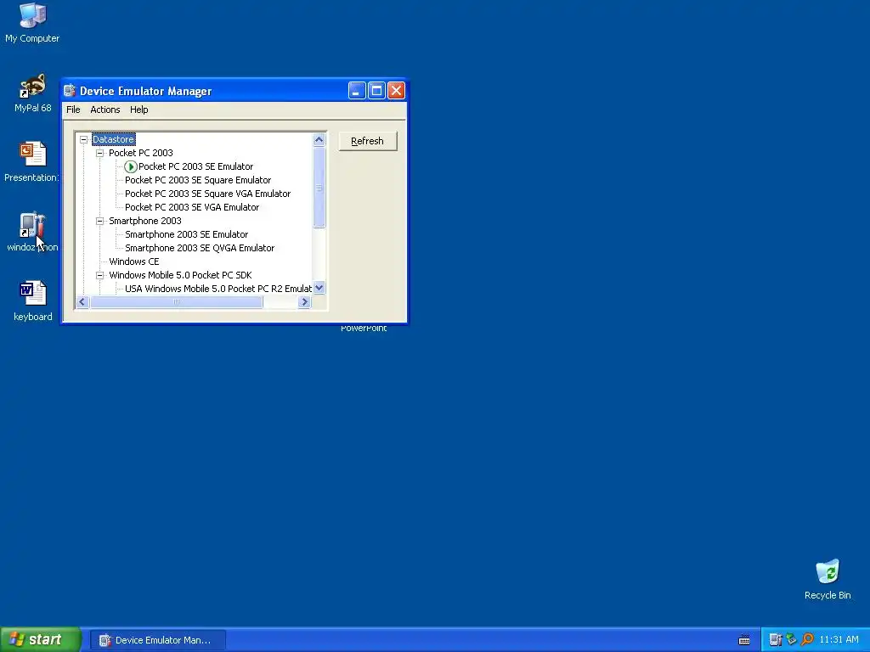Minimize the Device Emulator Manager window
The image size is (870, 652).
[x=357, y=90]
